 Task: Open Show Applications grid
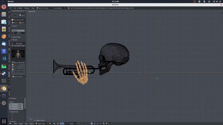[x=4, y=122]
